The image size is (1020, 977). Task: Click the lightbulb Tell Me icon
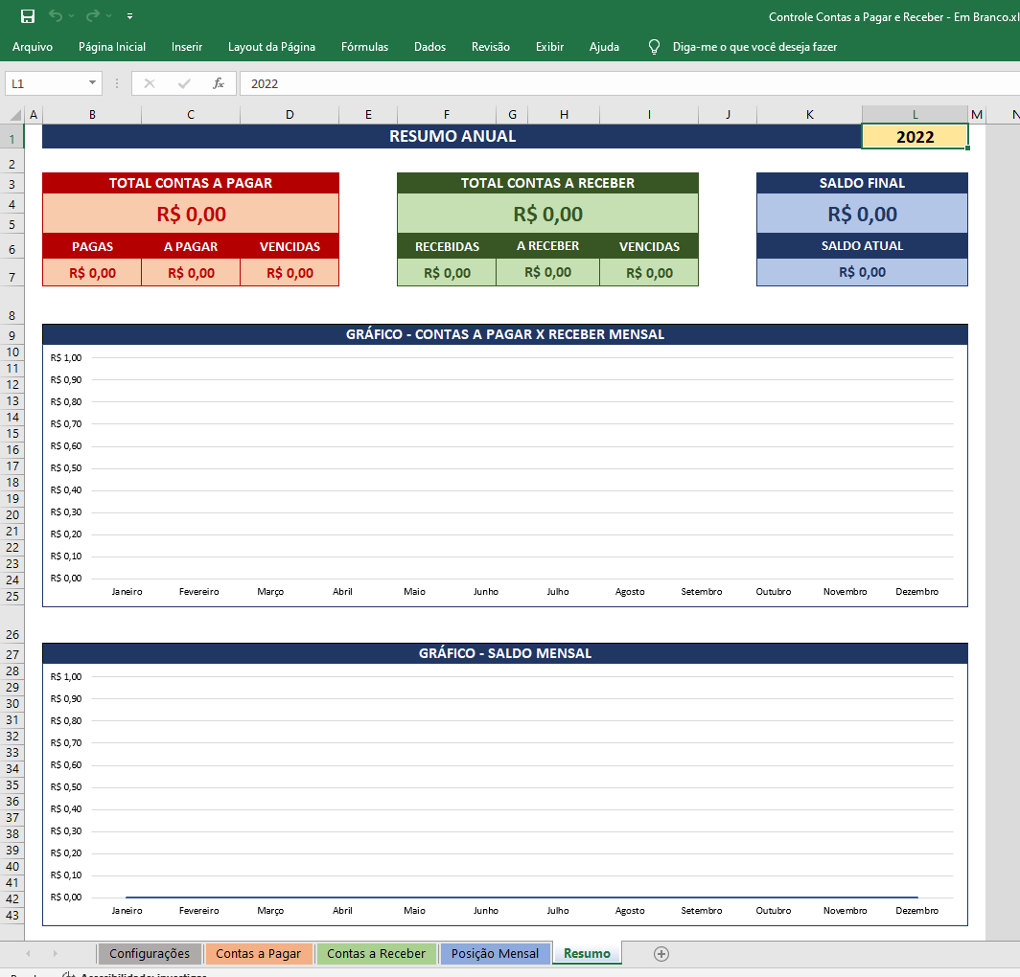pyautogui.click(x=655, y=47)
